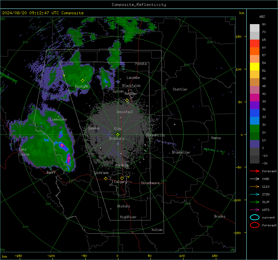The height and width of the screenshot is (260, 278).
Task: Click the Drumheller label
Action: pos(181,152)
